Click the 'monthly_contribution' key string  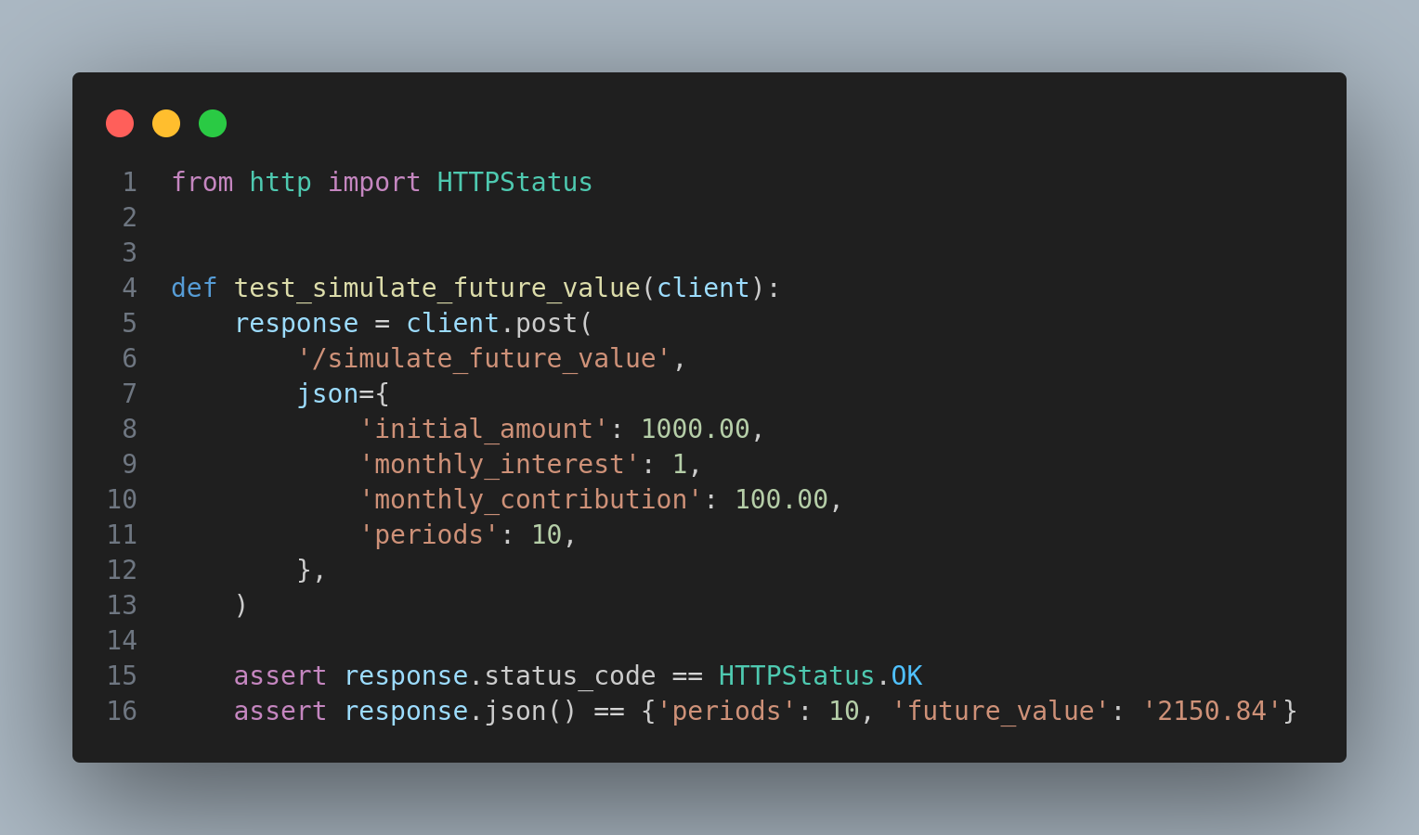pyautogui.click(x=530, y=499)
